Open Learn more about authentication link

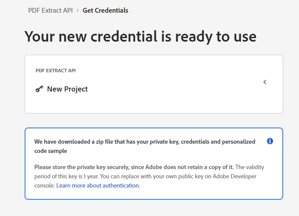tap(98, 185)
